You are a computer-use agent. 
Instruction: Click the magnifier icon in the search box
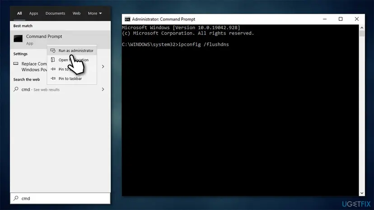(x=16, y=198)
